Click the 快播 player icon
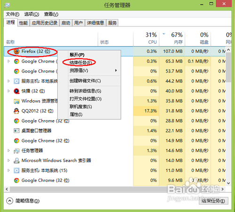 point(16,91)
